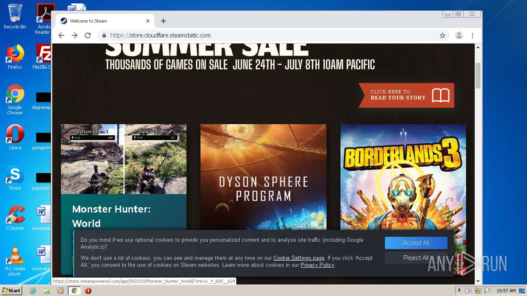Select the Welcome to Steam tab
The image size is (527, 296).
[105, 21]
